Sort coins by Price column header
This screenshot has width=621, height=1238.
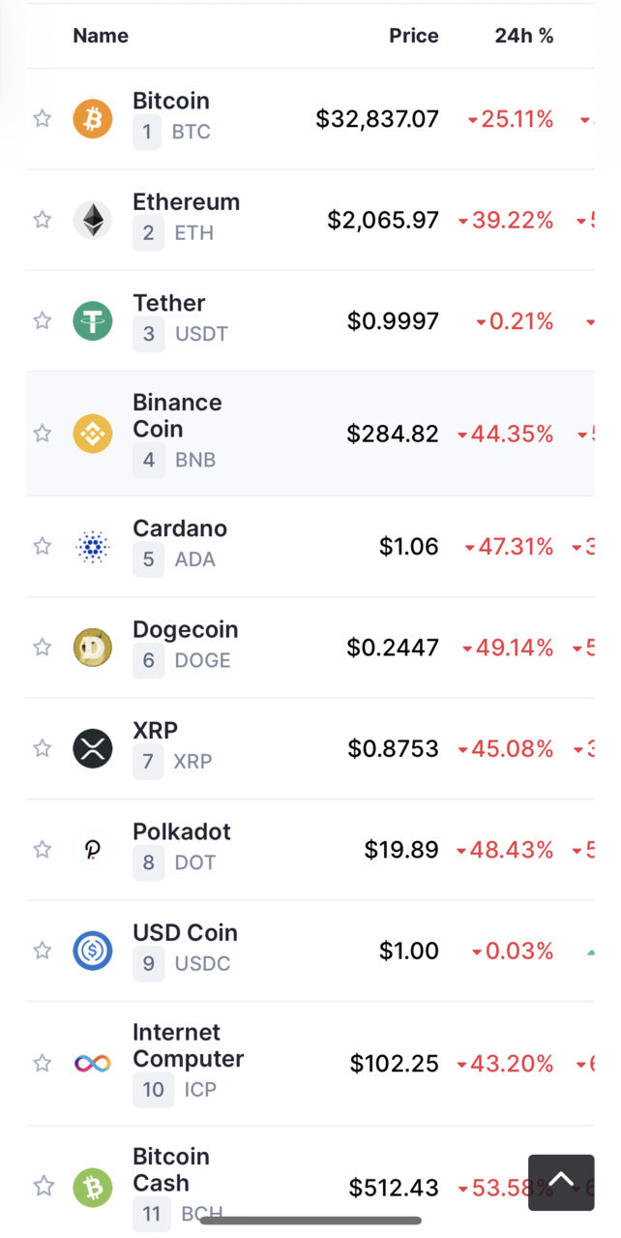click(414, 36)
